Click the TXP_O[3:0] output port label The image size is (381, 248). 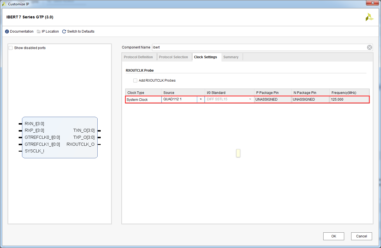point(84,137)
